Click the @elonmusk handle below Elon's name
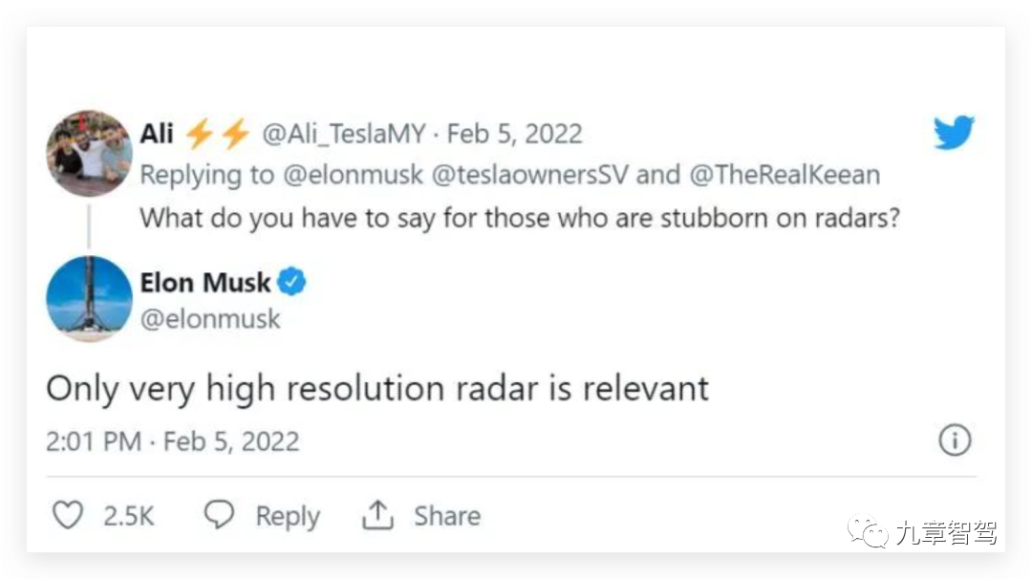 [210, 319]
